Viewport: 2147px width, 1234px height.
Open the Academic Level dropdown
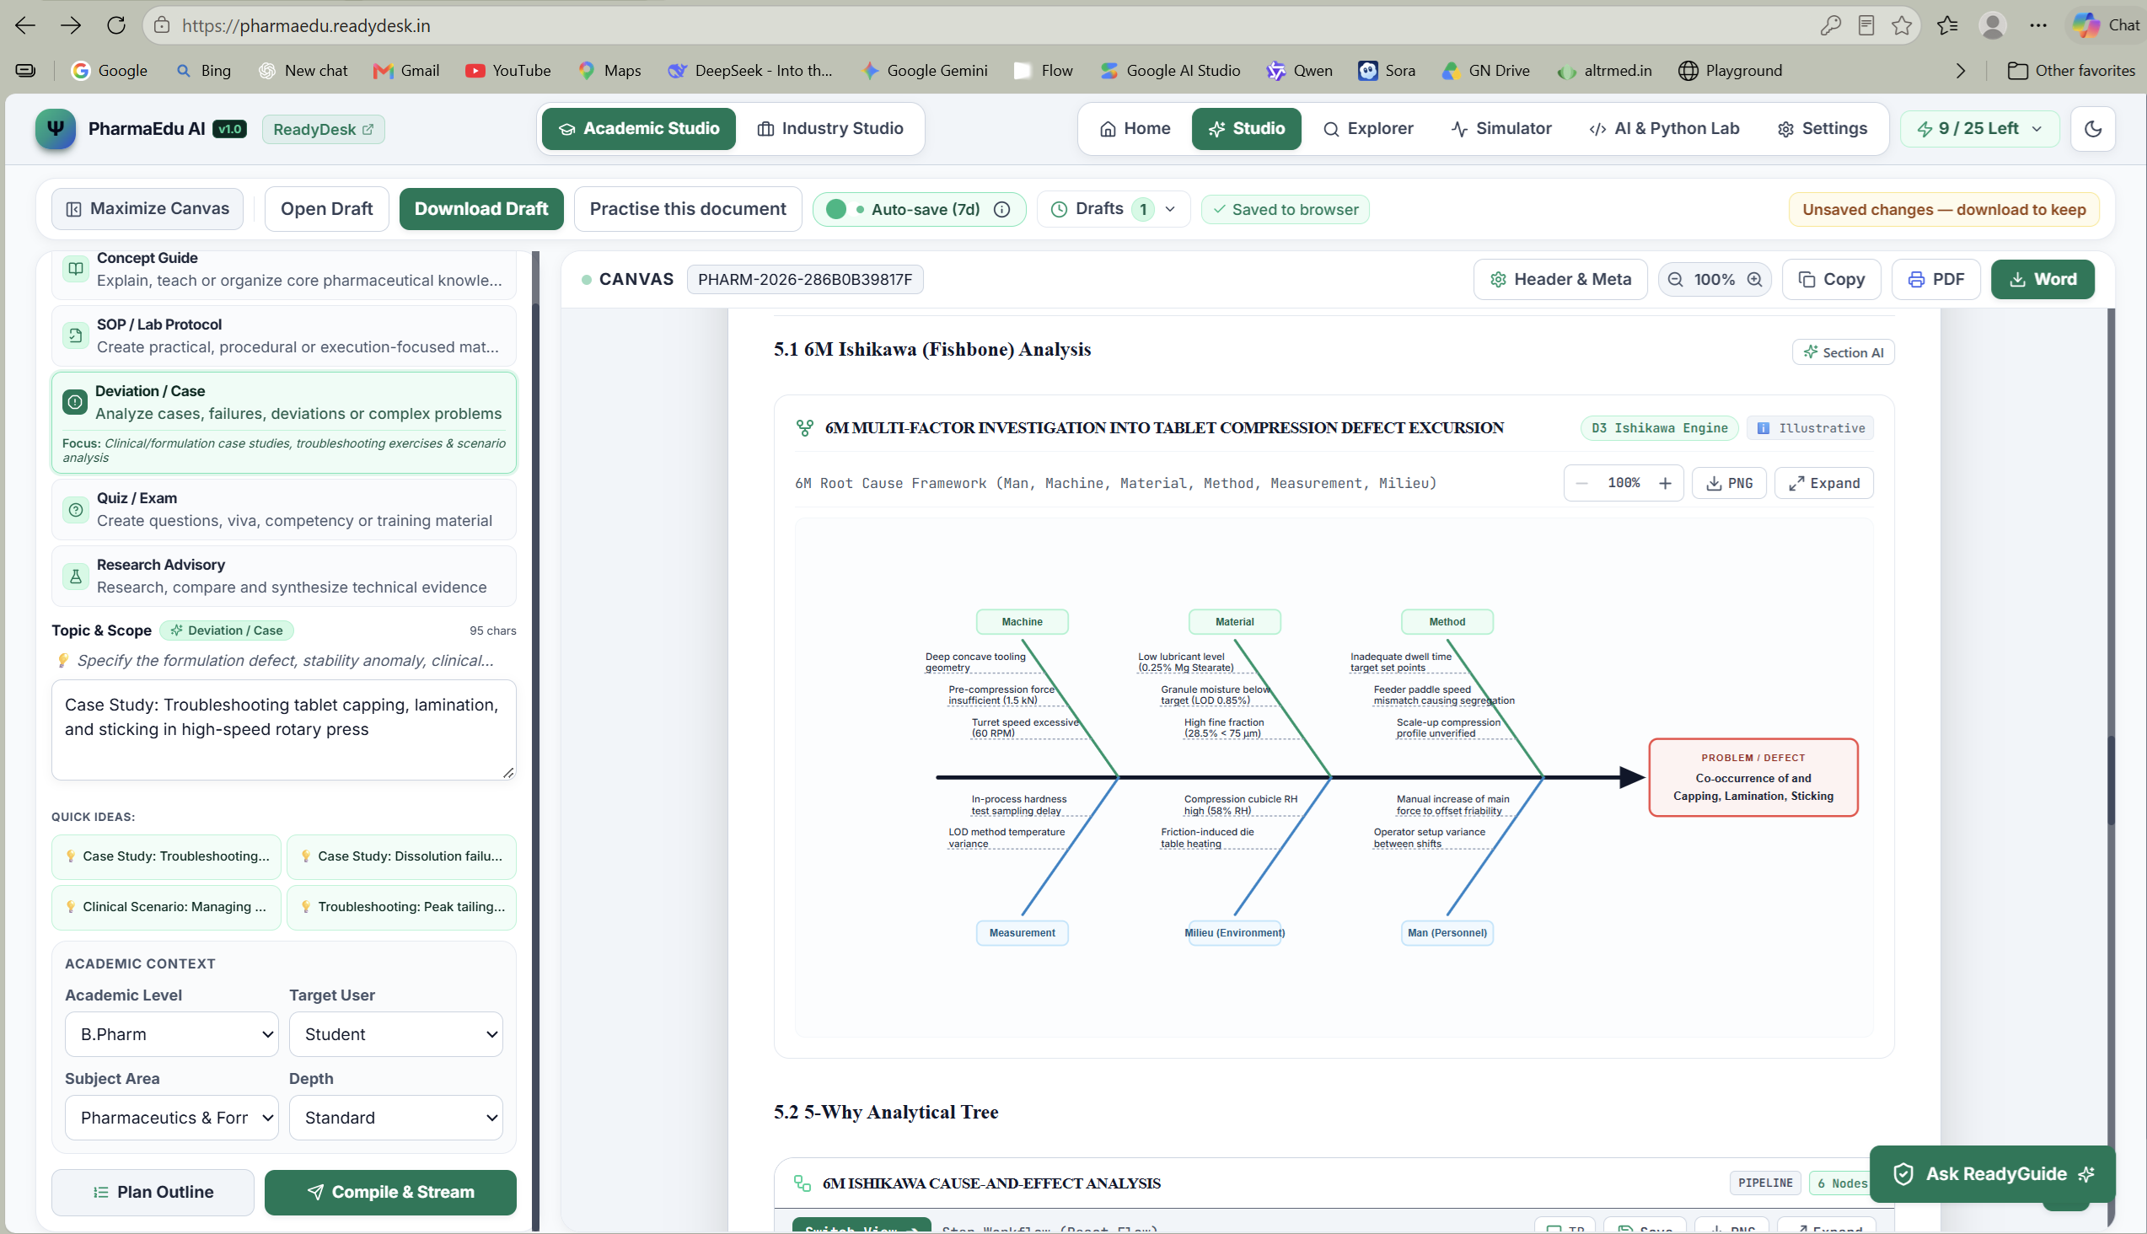coord(171,1035)
